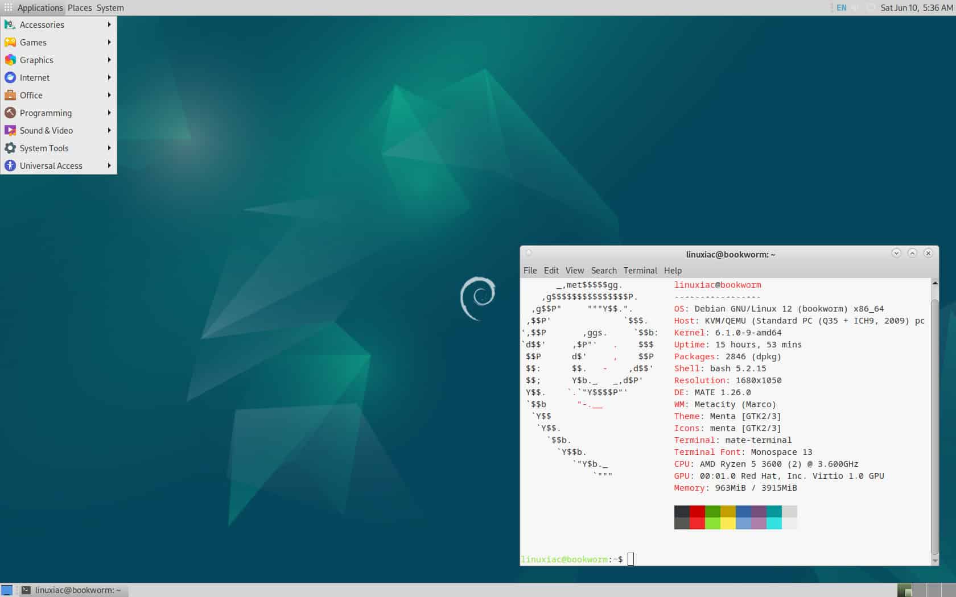Click the Internet globe icon

[10, 77]
